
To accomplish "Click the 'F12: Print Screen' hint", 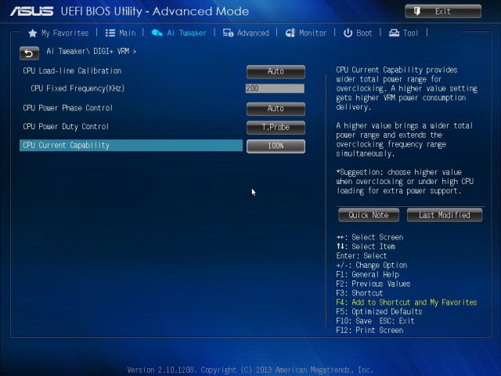I will click(x=369, y=330).
